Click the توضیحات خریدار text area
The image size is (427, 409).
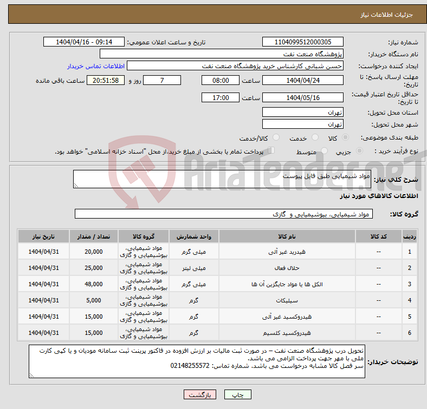click(197, 361)
